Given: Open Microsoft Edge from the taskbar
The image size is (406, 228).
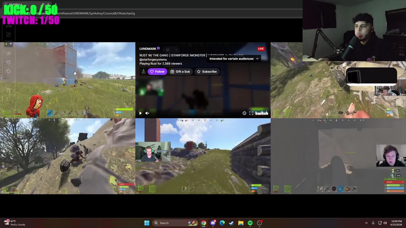Looking at the screenshot, I should [222, 223].
